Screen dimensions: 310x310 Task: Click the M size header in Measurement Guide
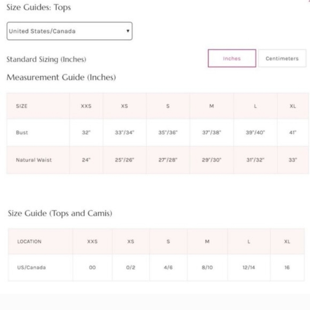(x=211, y=106)
